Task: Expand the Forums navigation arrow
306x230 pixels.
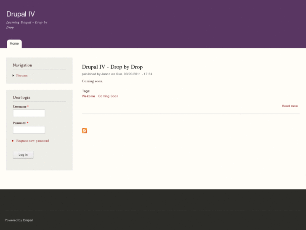Action: coord(13,76)
